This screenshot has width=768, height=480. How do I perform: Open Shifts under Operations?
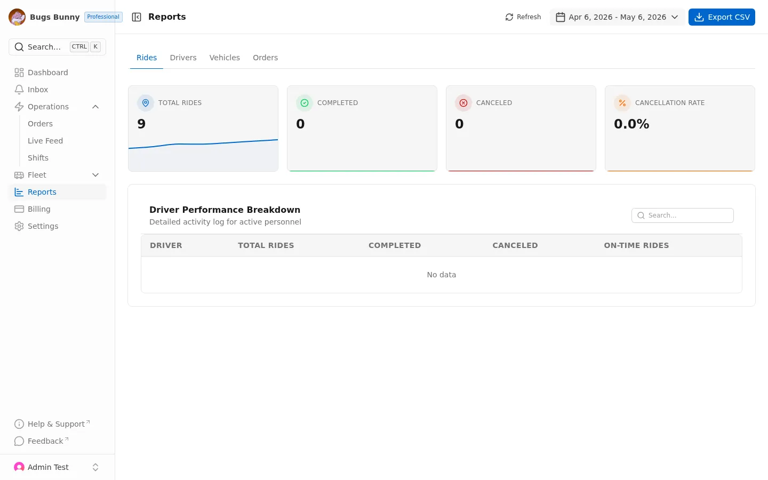38,158
